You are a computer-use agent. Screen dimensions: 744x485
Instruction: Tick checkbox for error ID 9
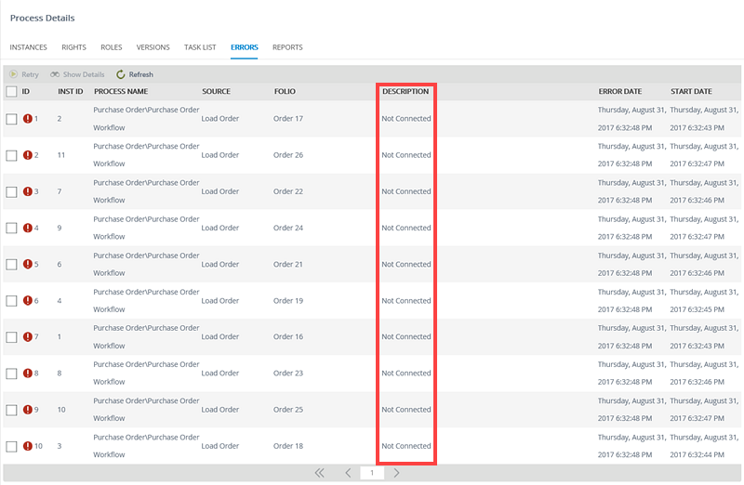(x=11, y=410)
